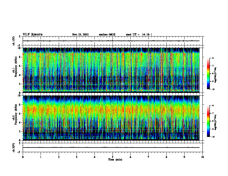228x176 pixels.
Task: Click the '8' kHz tick on ch.1 frequency axis
Action: 20,57
